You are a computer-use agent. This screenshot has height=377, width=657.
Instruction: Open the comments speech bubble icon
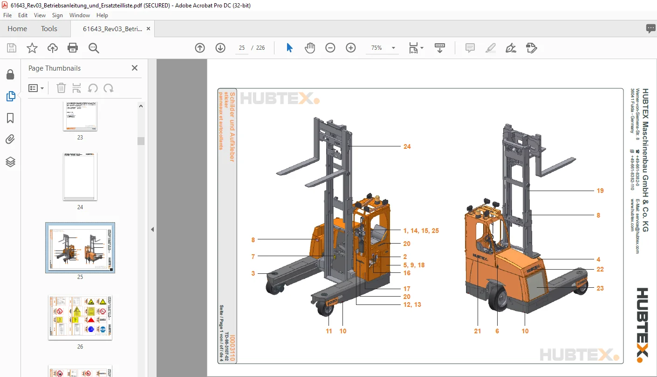point(650,28)
